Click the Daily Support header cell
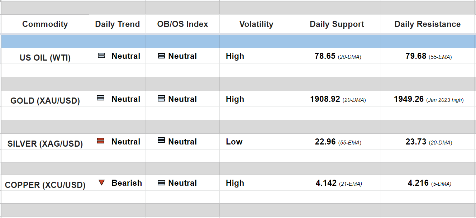This screenshot has width=476, height=218. [x=337, y=24]
